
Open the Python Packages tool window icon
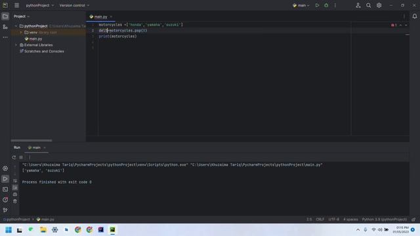[x=5, y=168]
